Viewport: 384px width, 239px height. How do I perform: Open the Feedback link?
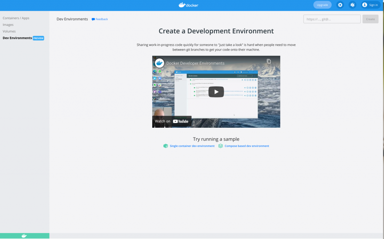(x=102, y=19)
